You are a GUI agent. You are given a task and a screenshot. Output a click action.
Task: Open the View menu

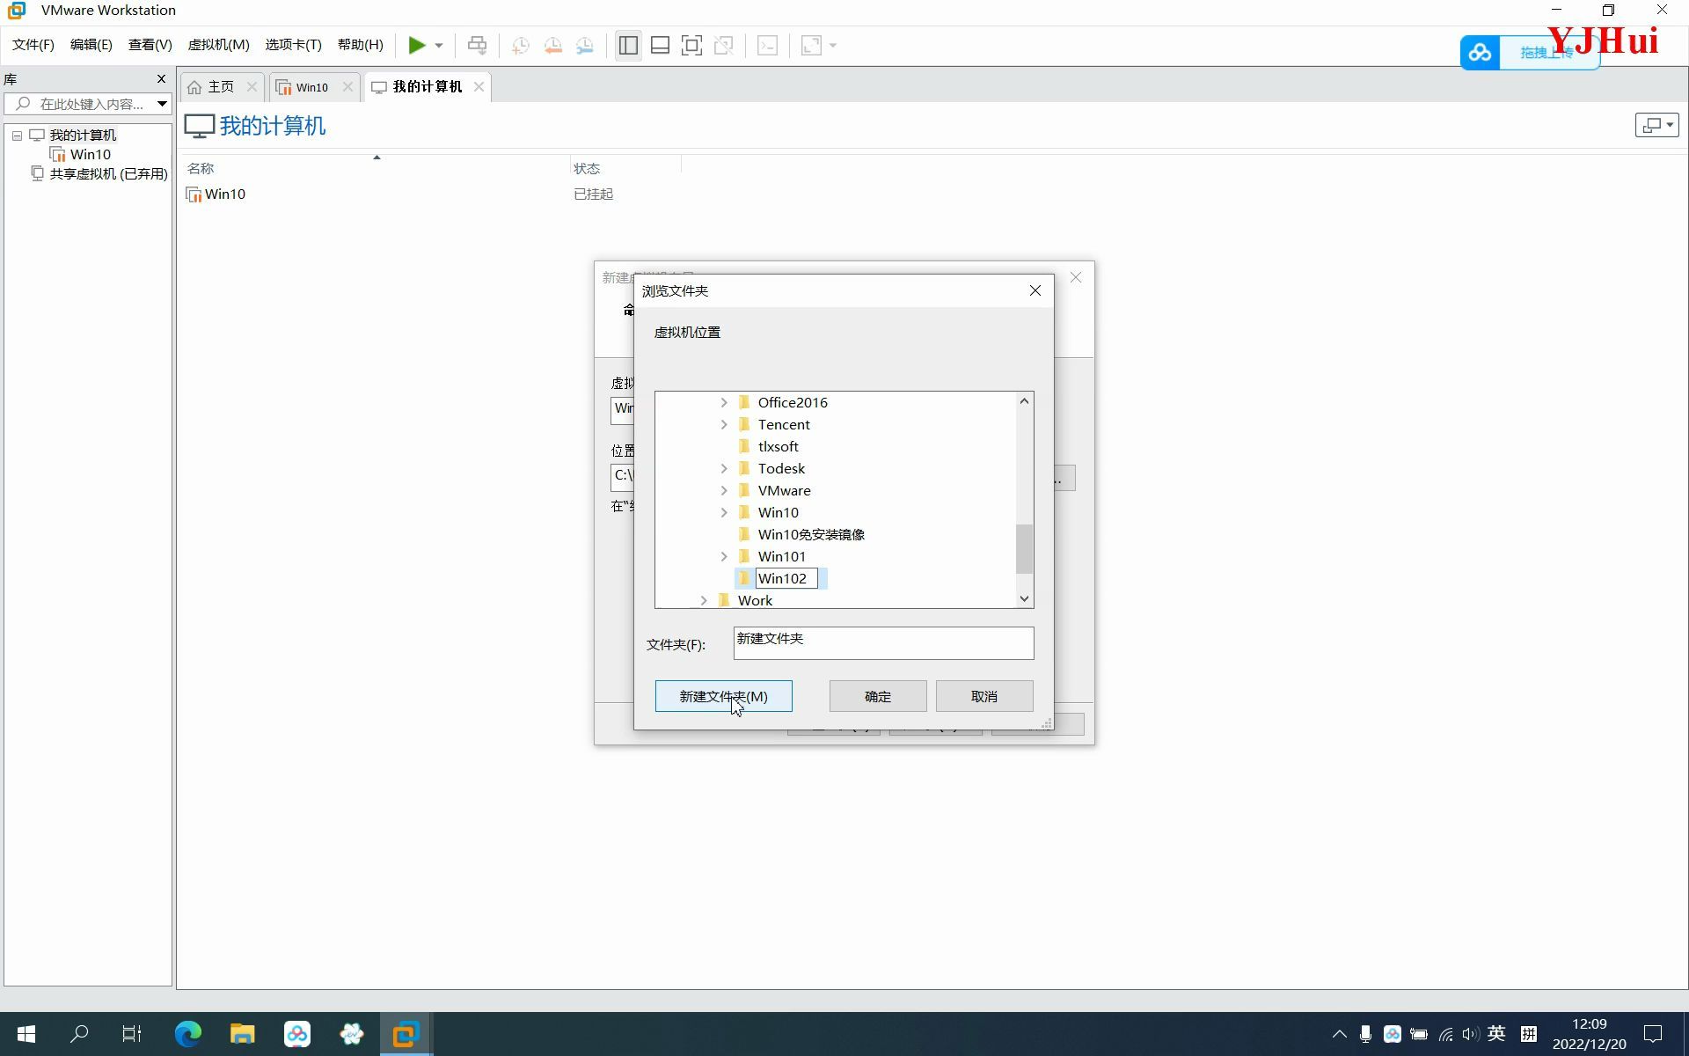tap(150, 45)
